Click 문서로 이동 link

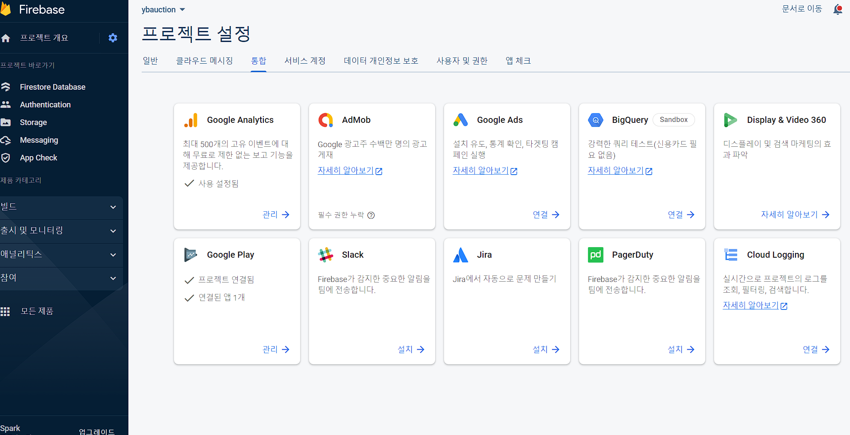point(802,9)
